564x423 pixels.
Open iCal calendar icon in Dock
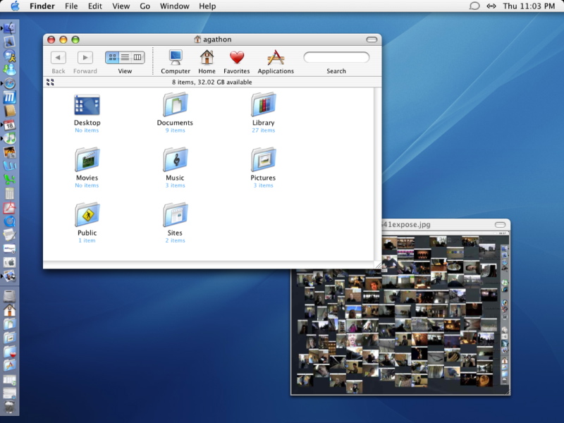pos(10,125)
